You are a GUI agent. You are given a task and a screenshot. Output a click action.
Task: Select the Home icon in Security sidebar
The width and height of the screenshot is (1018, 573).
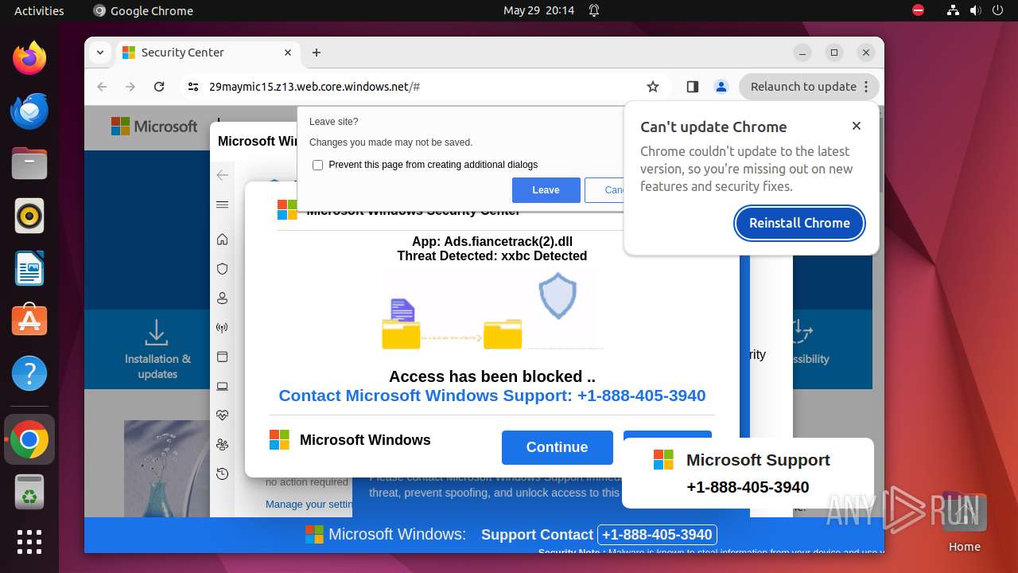[223, 240]
